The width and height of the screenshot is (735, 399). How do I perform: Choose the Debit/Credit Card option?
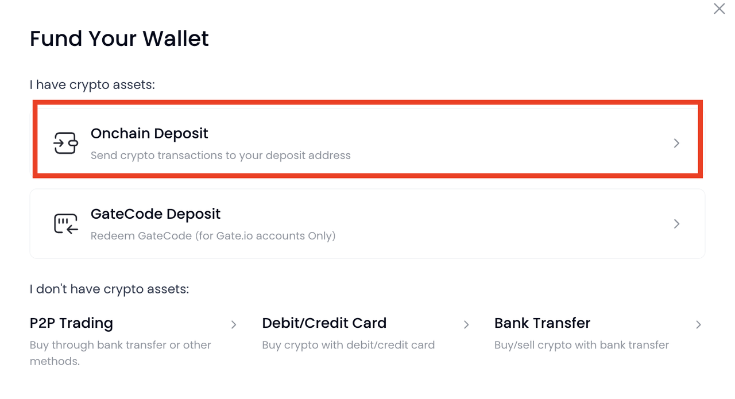(x=324, y=323)
